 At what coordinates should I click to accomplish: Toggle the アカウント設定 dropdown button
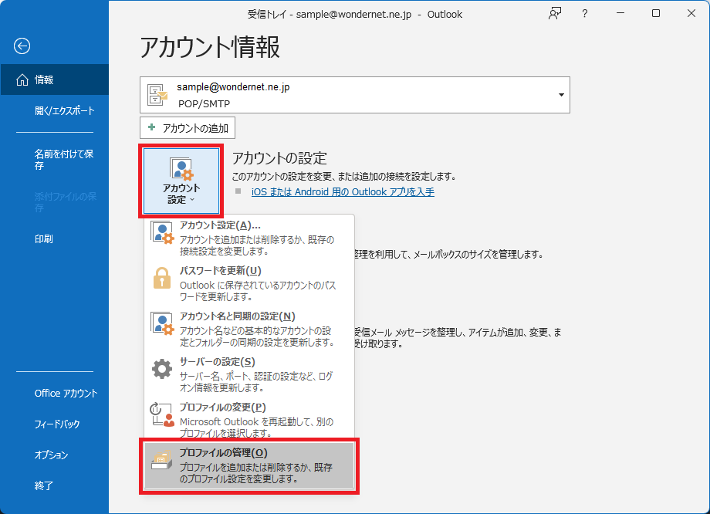[x=181, y=181]
